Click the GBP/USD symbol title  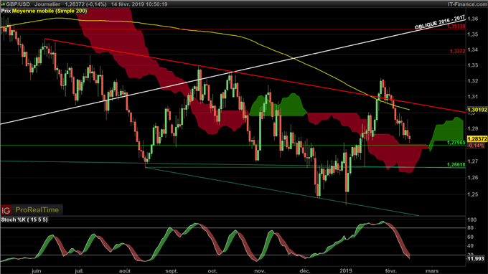(18, 4)
